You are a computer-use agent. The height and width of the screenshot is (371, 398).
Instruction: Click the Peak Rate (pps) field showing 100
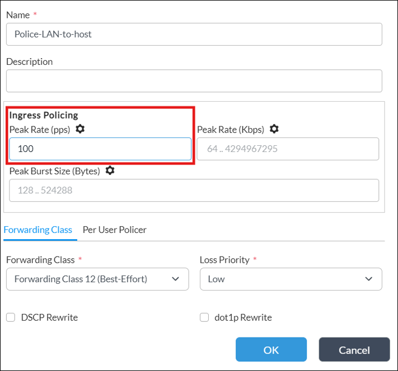click(100, 149)
